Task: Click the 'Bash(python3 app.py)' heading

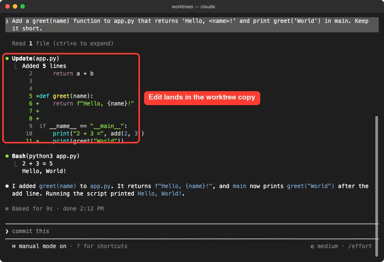Action: pyautogui.click(x=46, y=156)
